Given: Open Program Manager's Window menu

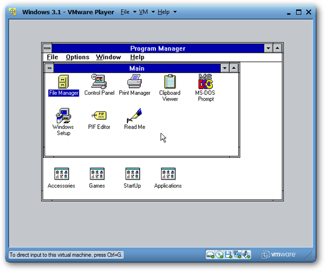Looking at the screenshot, I should [x=108, y=57].
